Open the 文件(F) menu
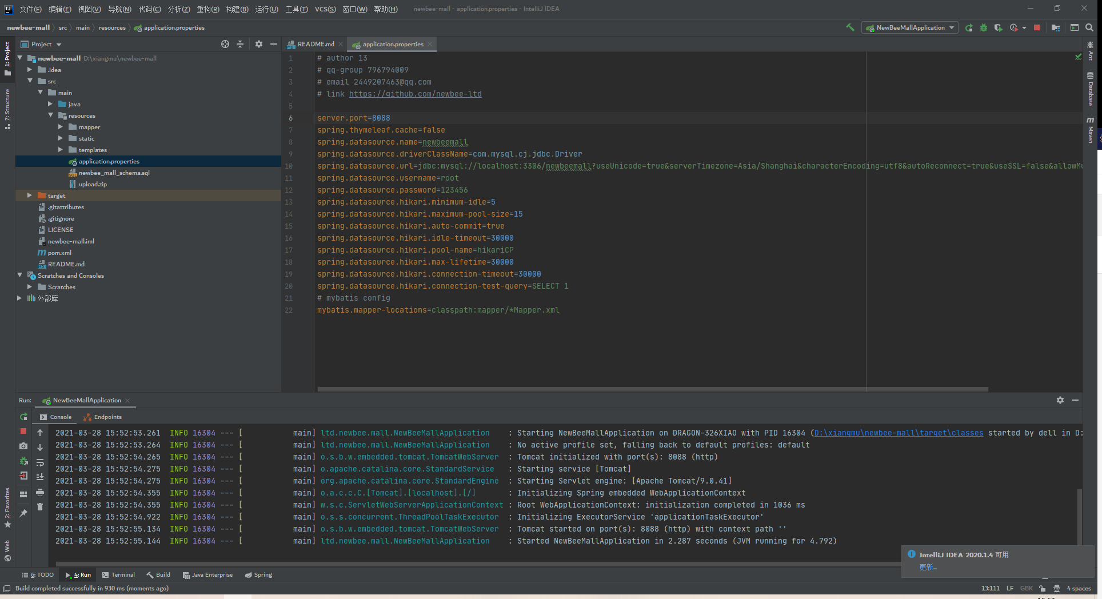The image size is (1102, 599). [30, 9]
